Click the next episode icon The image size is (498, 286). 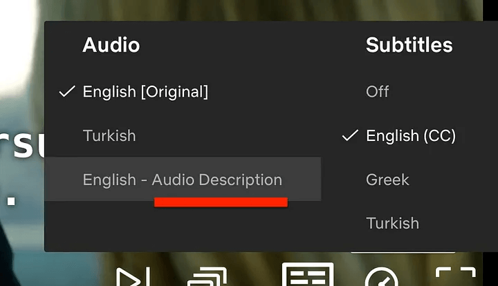132,277
